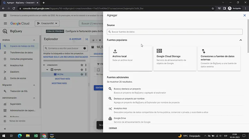The image size is (249, 139).
Task: Tick the schema field checkbox
Action: (99, 70)
